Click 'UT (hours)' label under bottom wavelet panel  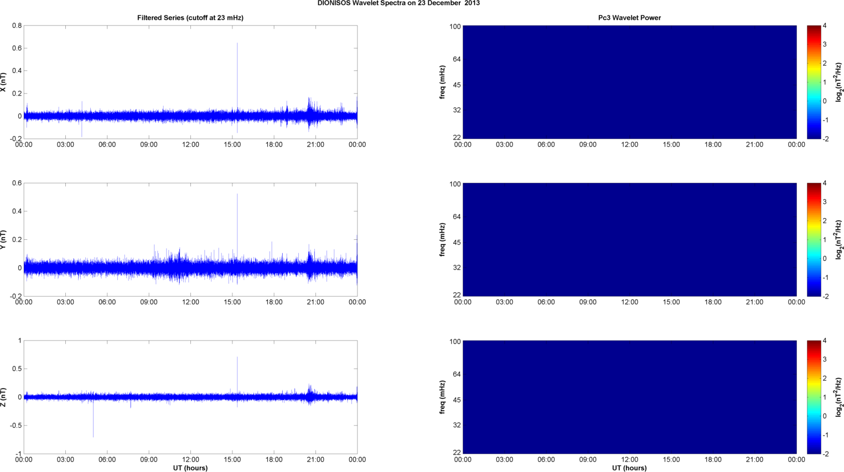tap(629, 468)
